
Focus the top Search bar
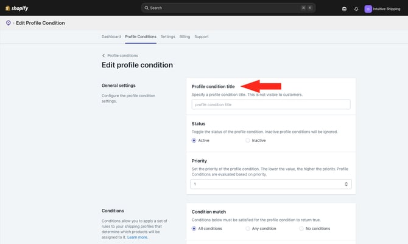coord(228,8)
